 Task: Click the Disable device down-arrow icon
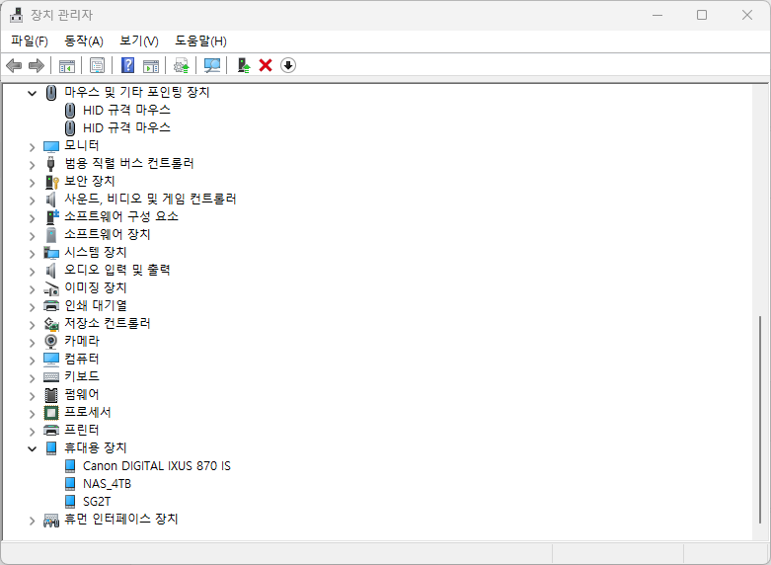[288, 65]
